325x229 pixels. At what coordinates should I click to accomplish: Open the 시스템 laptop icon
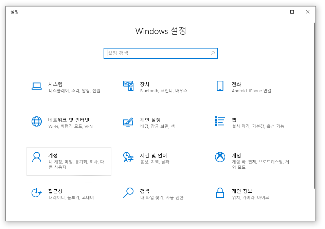(x=37, y=86)
